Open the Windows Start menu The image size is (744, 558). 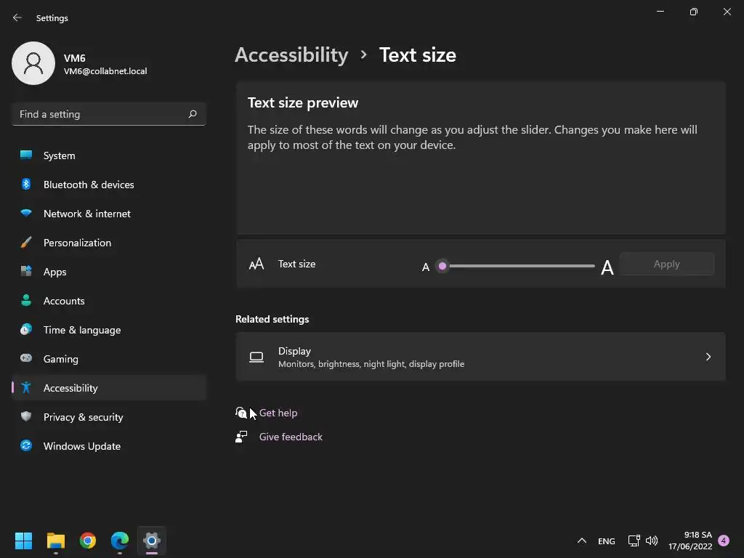[24, 541]
